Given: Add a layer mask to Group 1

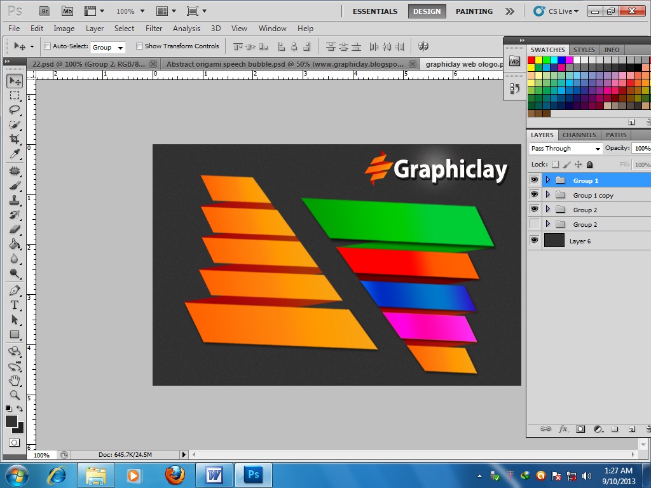Looking at the screenshot, I should 580,429.
